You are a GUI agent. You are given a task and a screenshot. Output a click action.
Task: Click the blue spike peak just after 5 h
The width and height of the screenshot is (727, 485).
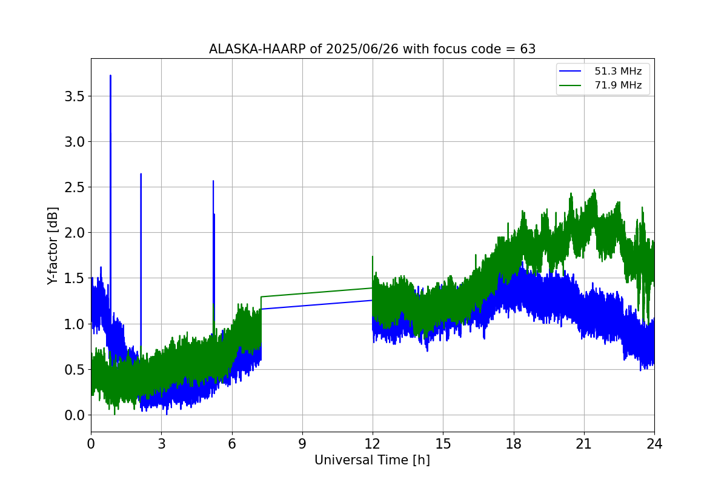[x=213, y=181]
